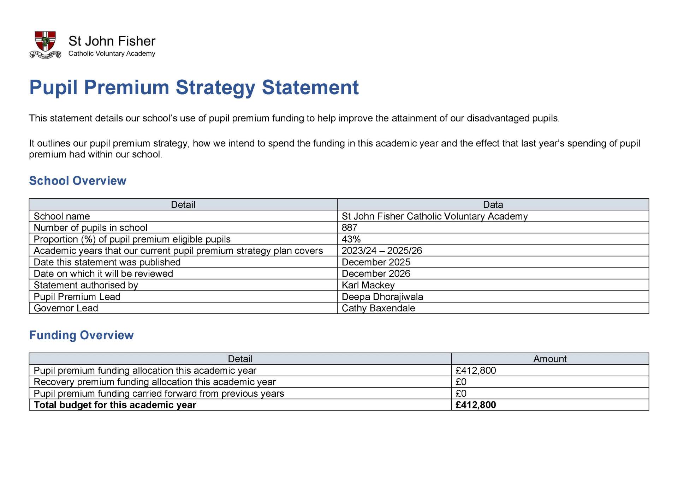Click the 'Recovery premium funding allocation' row label

click(x=154, y=382)
